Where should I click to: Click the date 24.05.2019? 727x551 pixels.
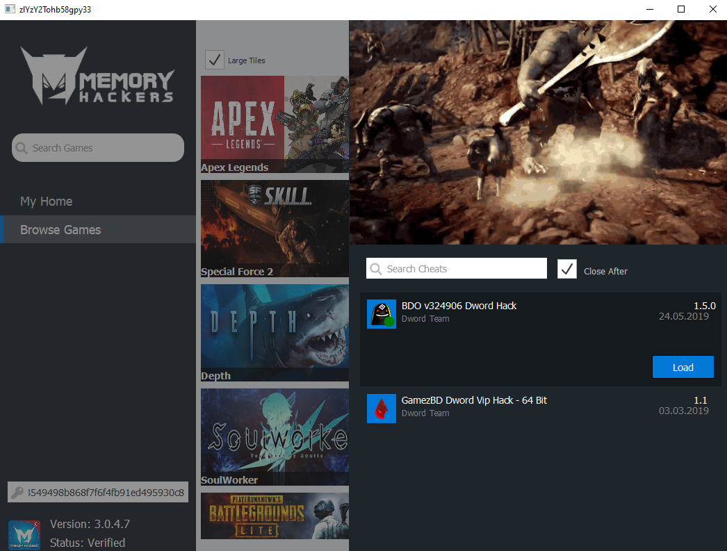tap(683, 317)
